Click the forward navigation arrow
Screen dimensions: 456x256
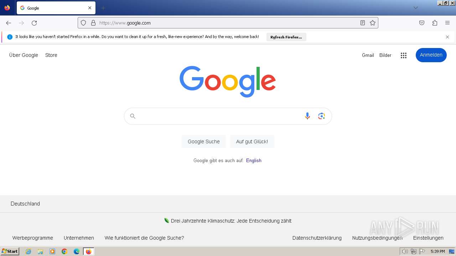click(21, 23)
